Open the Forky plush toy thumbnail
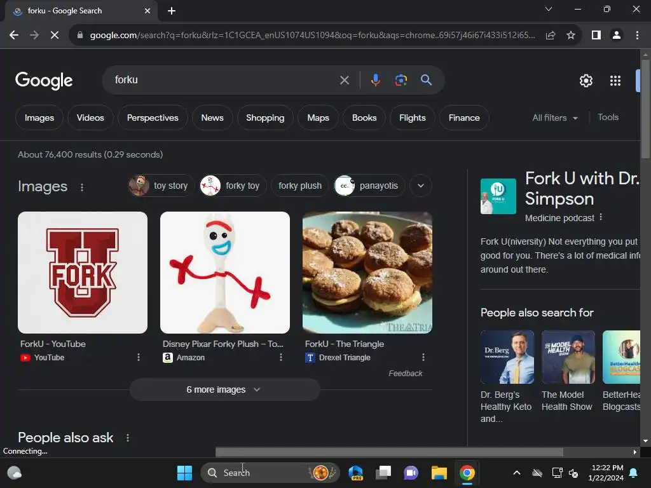The image size is (651, 488). [x=225, y=273]
